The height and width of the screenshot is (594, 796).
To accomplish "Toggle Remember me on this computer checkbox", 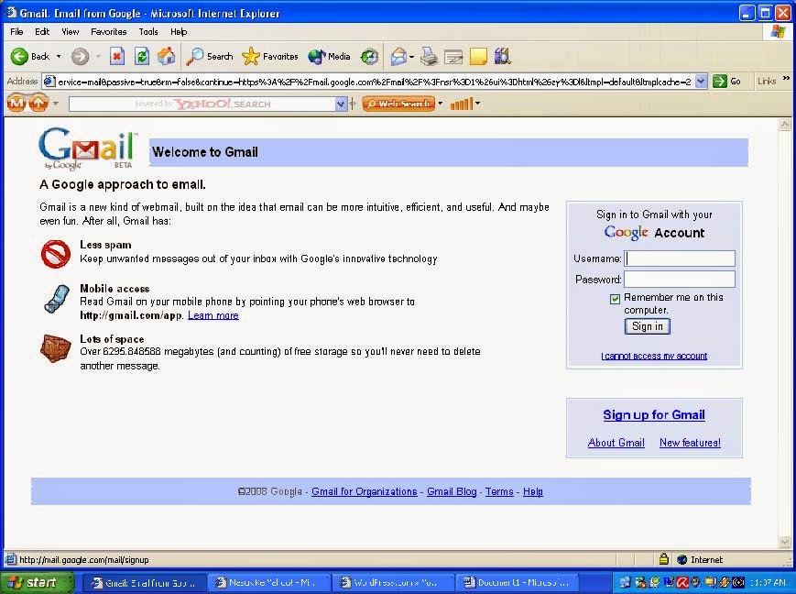I will (x=615, y=299).
